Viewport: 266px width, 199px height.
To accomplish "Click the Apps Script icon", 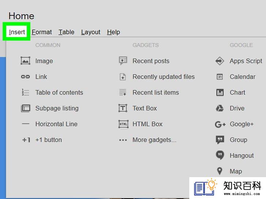I will coord(220,61).
